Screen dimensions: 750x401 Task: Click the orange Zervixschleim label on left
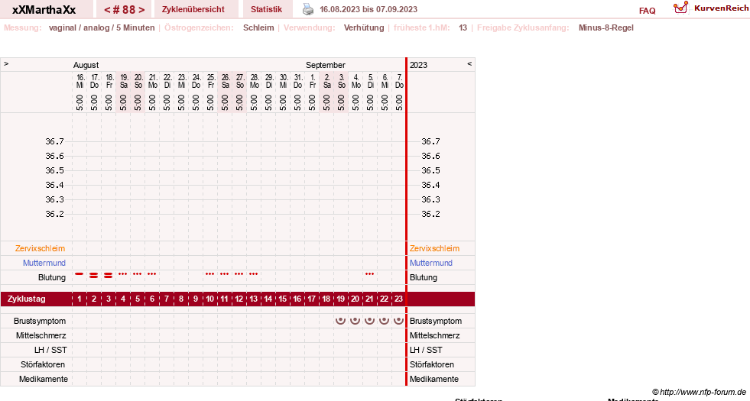[41, 248]
